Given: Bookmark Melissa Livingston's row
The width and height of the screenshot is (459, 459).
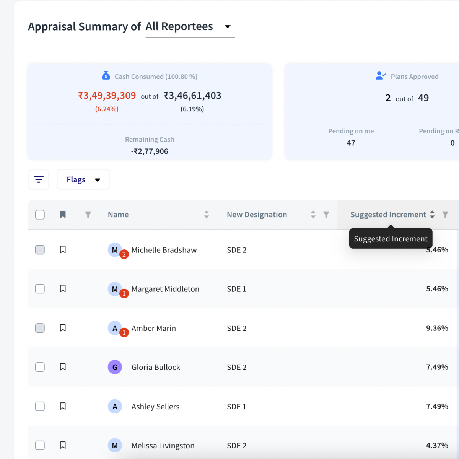Looking at the screenshot, I should pos(63,445).
